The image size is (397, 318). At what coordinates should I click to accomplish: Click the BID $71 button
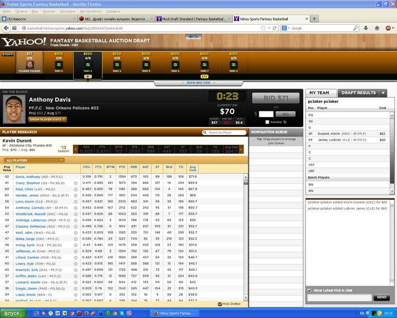(x=276, y=98)
